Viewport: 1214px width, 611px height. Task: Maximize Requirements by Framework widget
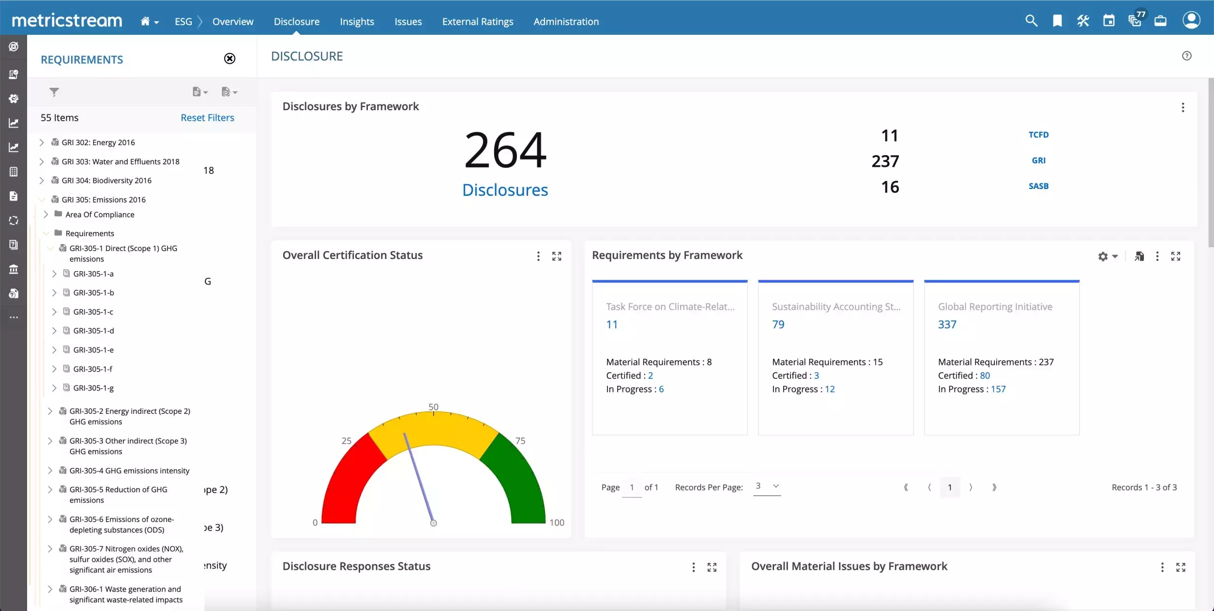point(1176,256)
